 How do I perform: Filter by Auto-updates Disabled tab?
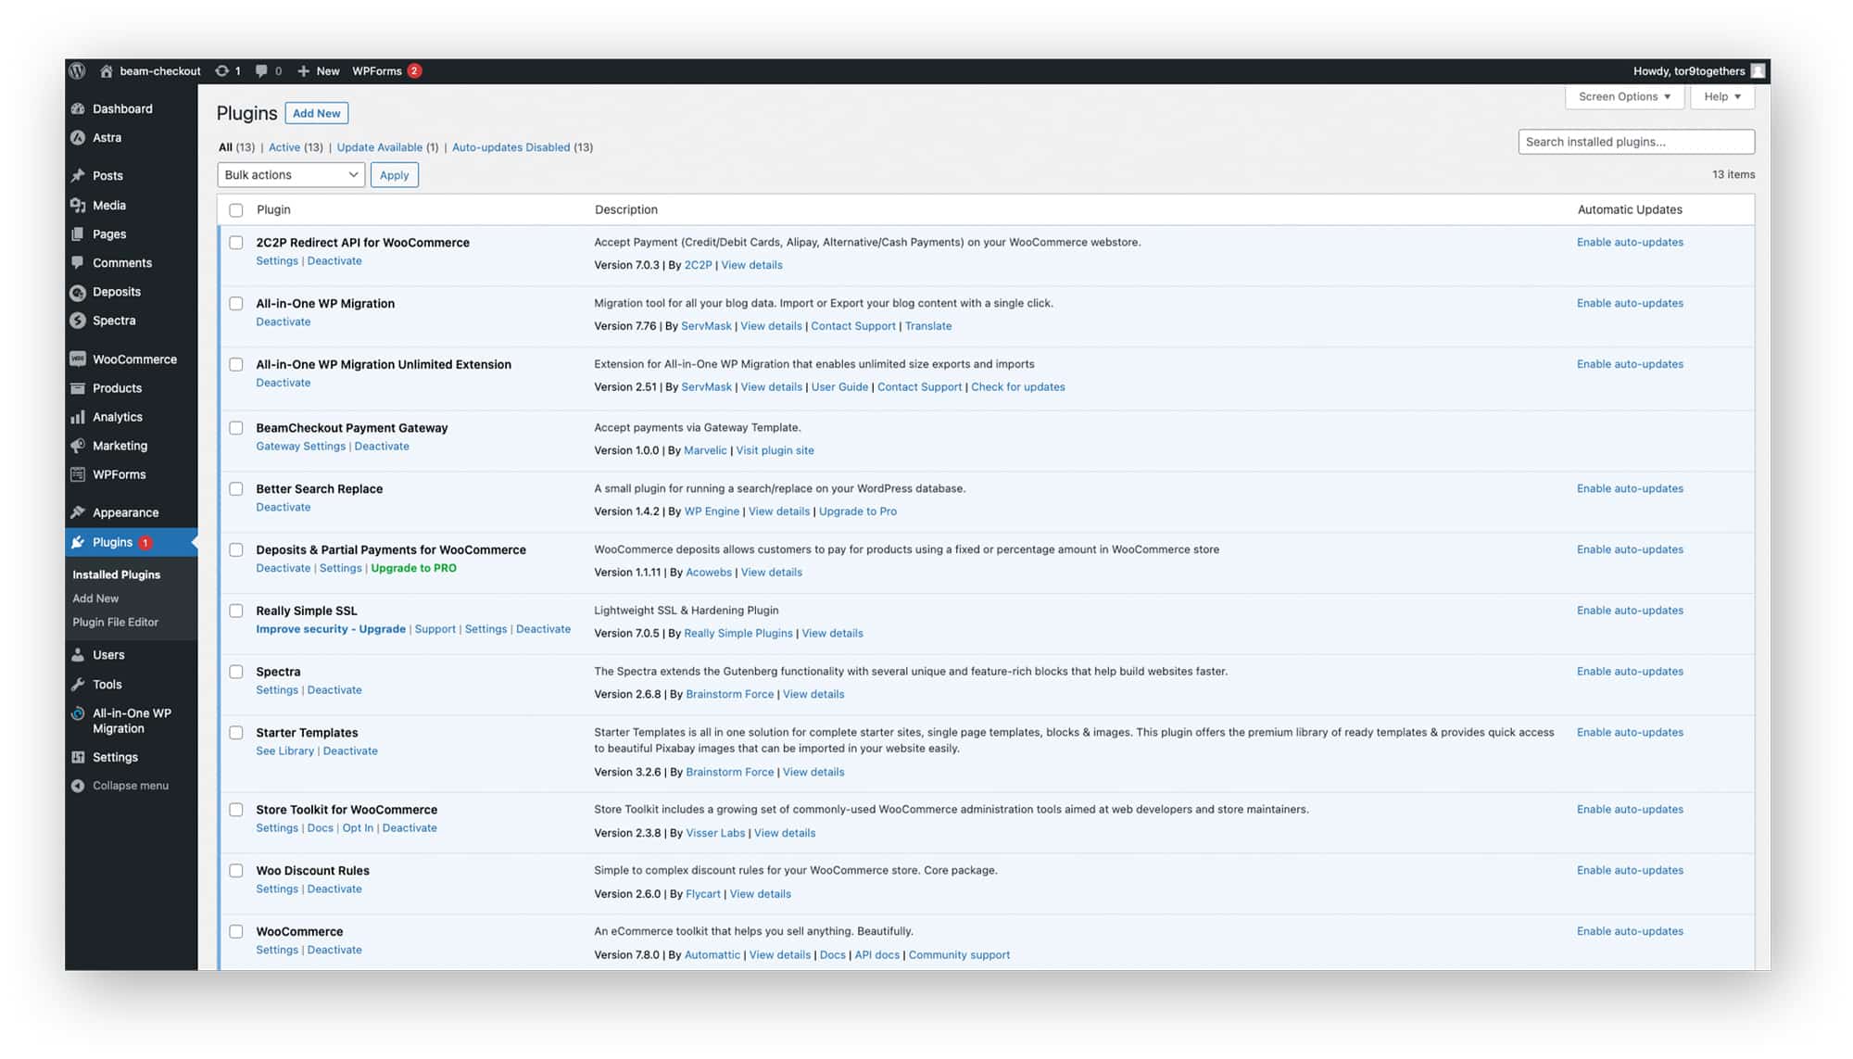pyautogui.click(x=511, y=147)
